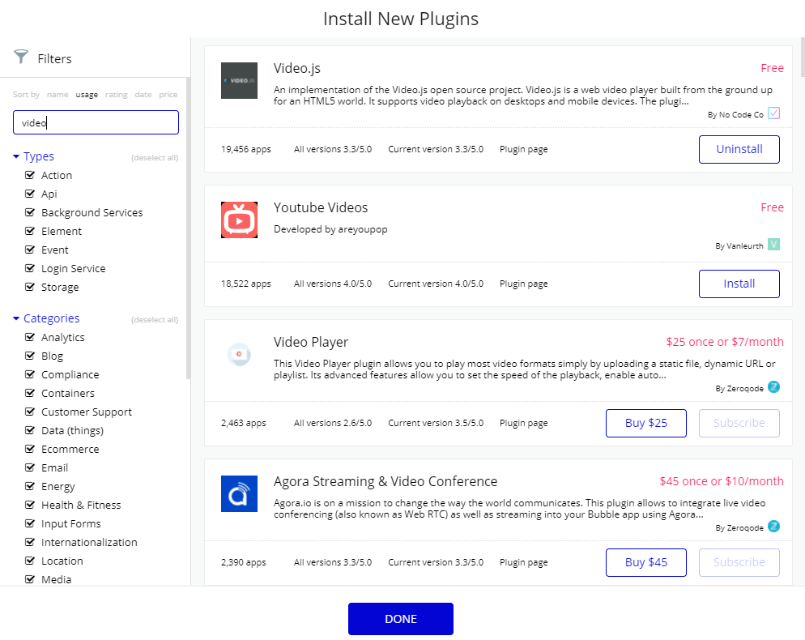805x640 pixels.
Task: Click the Youtube Videos plugin icon
Action: pos(239,220)
